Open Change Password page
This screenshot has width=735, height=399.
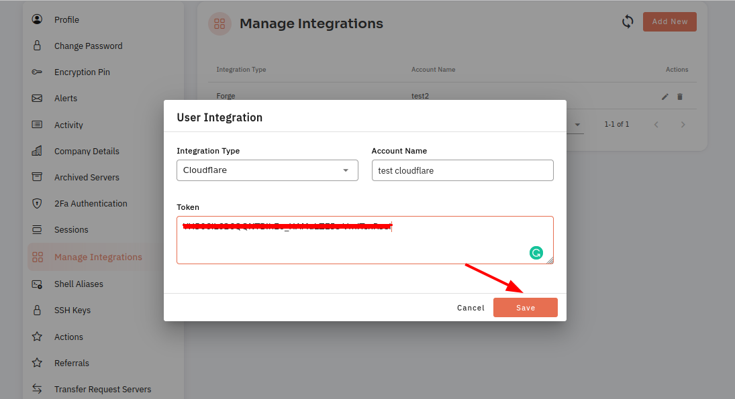[x=88, y=46]
